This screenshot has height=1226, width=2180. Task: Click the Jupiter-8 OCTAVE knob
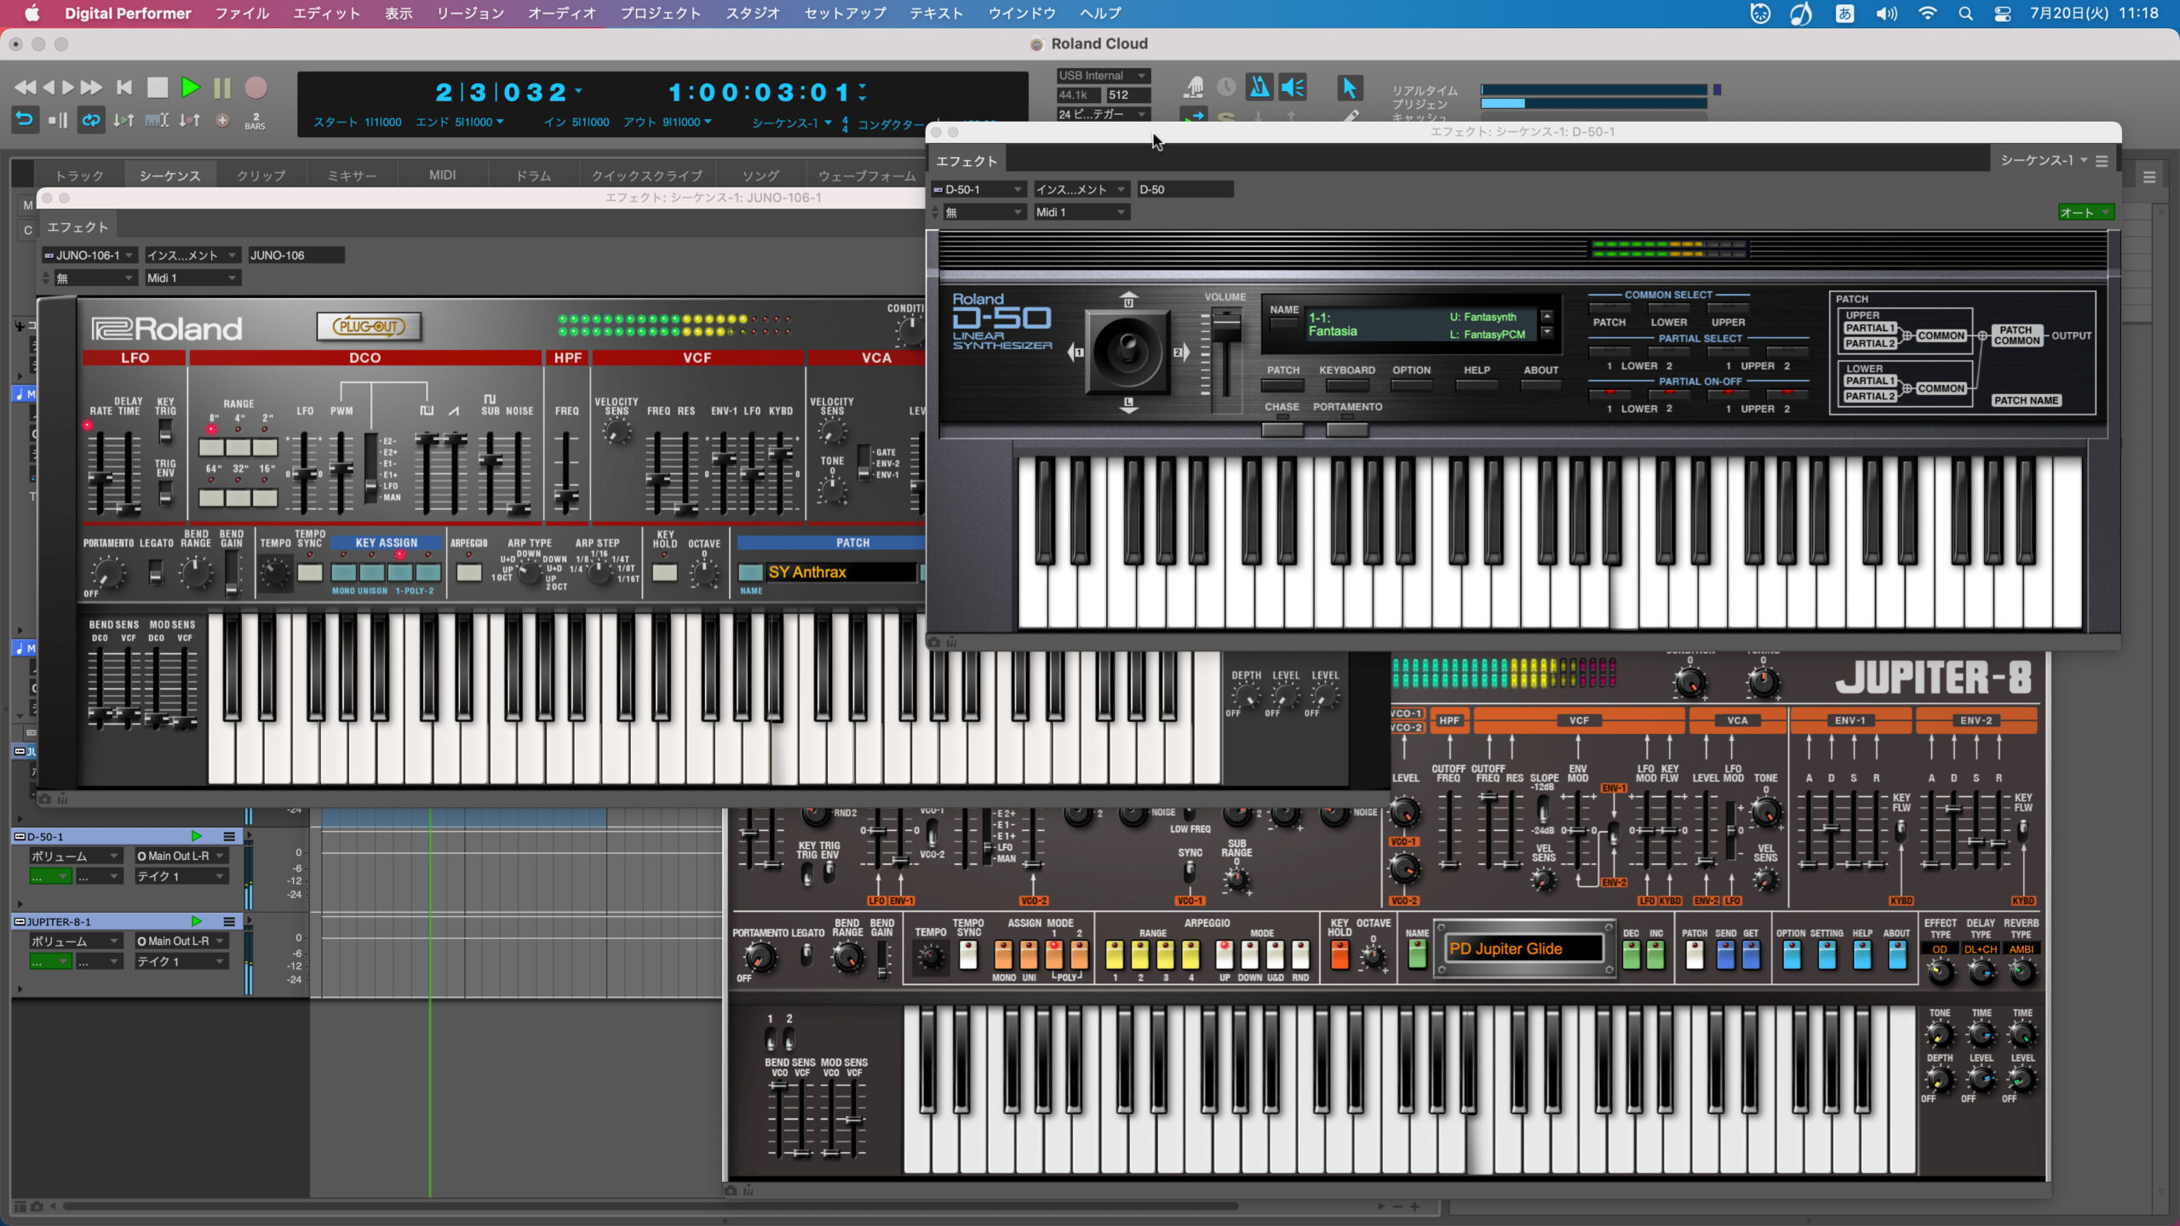click(x=1373, y=956)
